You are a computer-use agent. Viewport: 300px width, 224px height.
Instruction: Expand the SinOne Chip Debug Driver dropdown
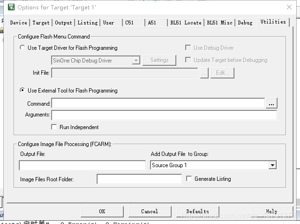point(136,61)
